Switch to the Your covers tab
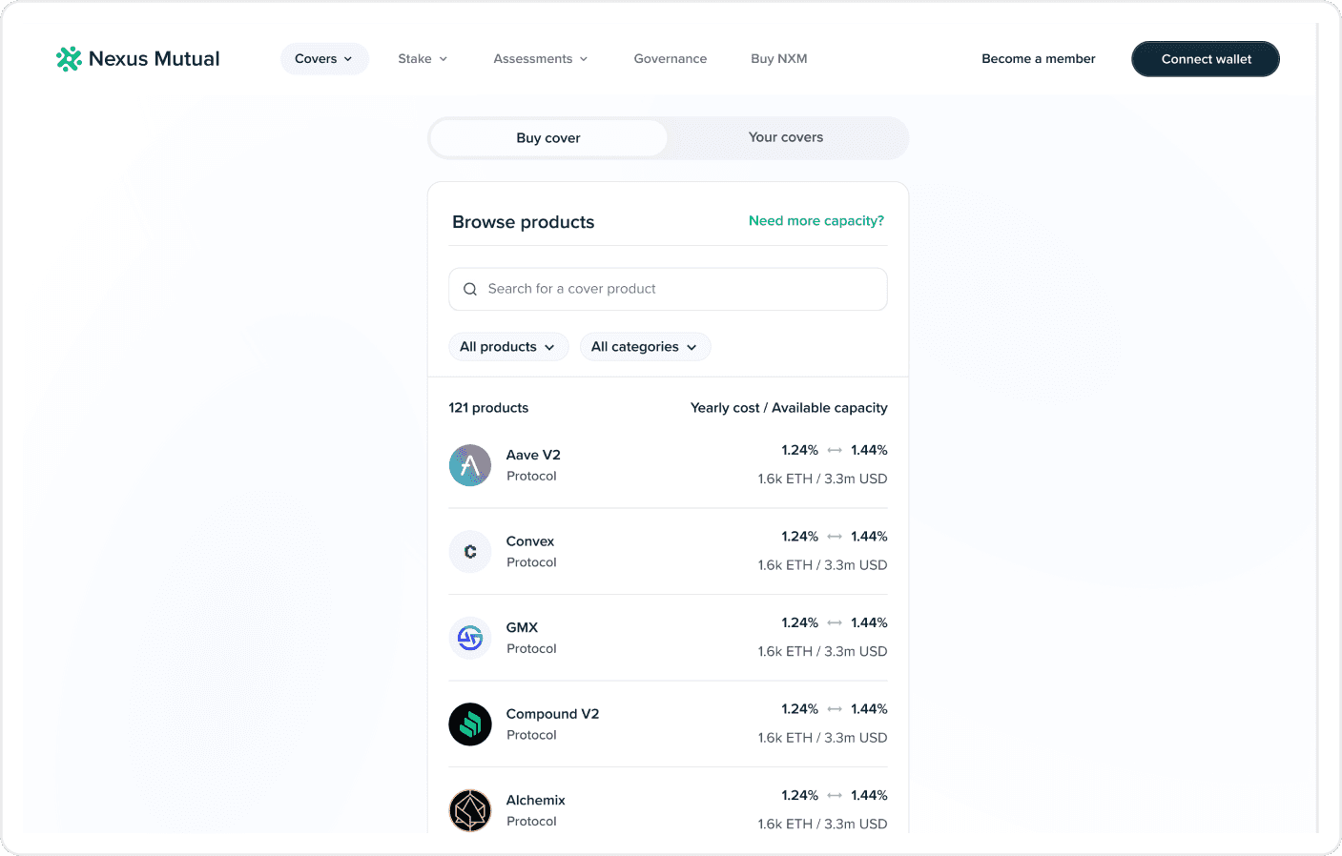The height and width of the screenshot is (856, 1342). coord(786,137)
